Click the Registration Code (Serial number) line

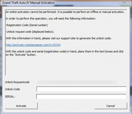(x=27, y=25)
